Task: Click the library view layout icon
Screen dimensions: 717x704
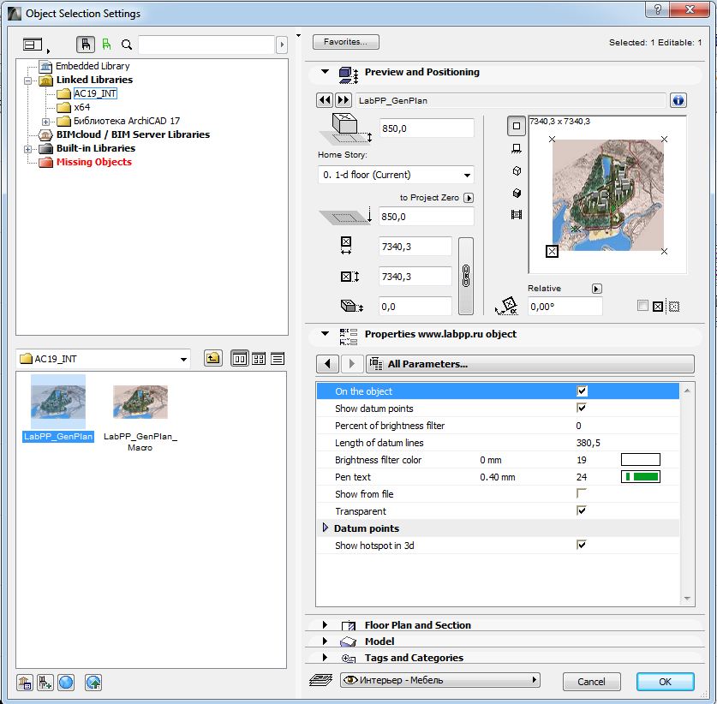Action: pyautogui.click(x=33, y=45)
